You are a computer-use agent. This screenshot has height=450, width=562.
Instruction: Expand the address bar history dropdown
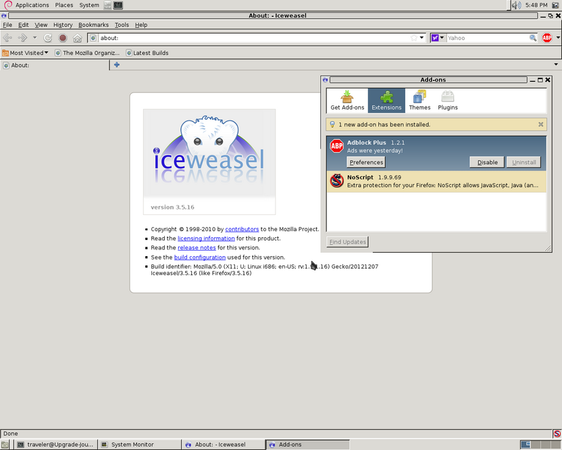pos(422,38)
